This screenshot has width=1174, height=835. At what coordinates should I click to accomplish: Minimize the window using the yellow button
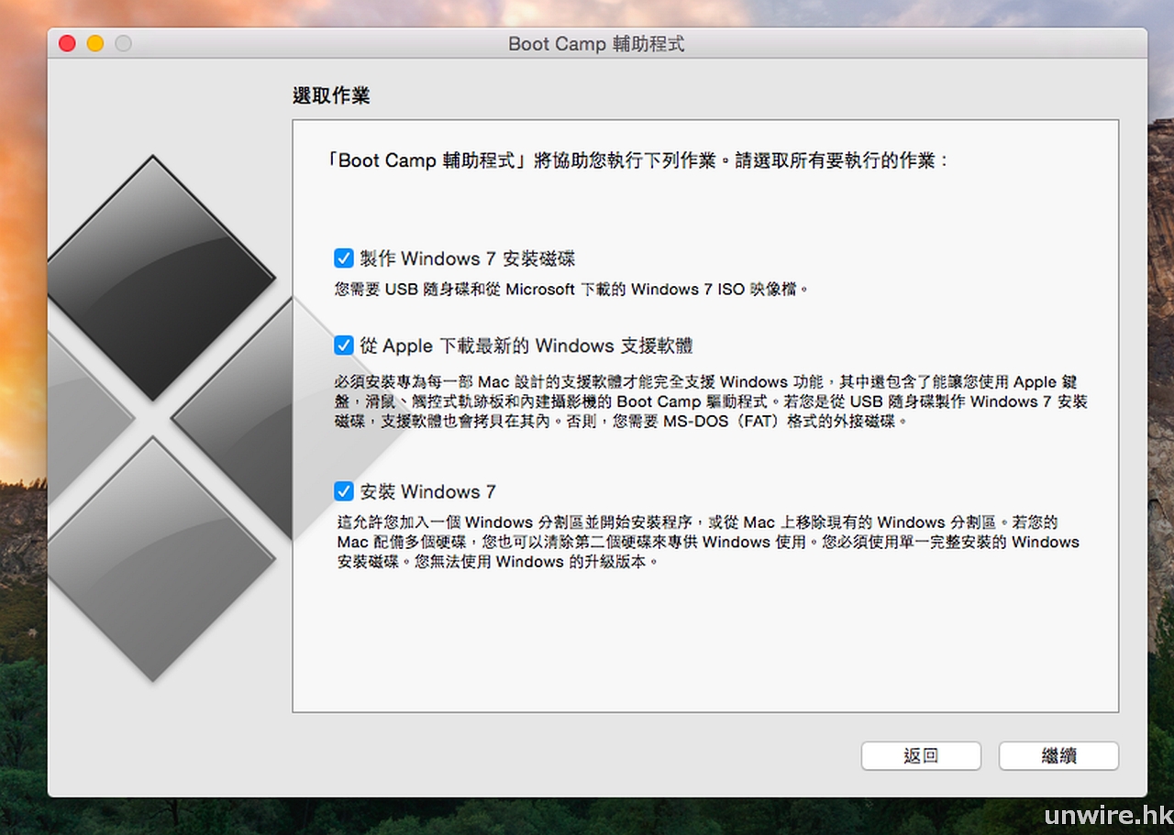tap(95, 44)
